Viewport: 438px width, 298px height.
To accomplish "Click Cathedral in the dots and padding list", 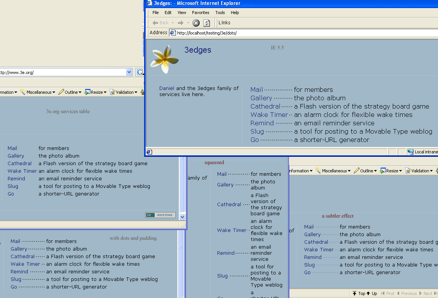I will (23, 256).
